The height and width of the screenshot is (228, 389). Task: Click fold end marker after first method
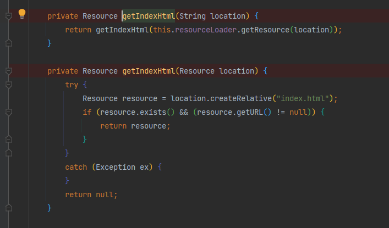tap(9, 43)
